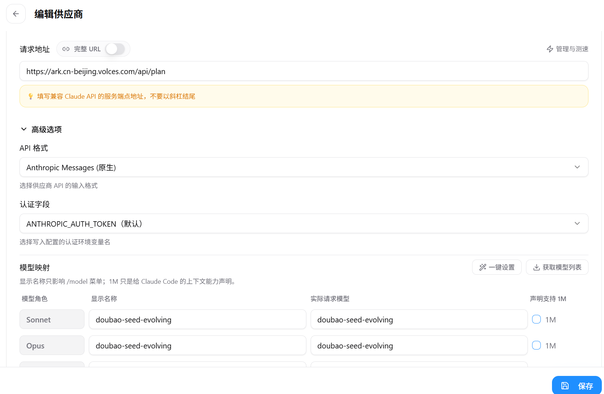This screenshot has height=394, width=604.
Task: Edit the Sonnet actual request model field
Action: [x=419, y=319]
